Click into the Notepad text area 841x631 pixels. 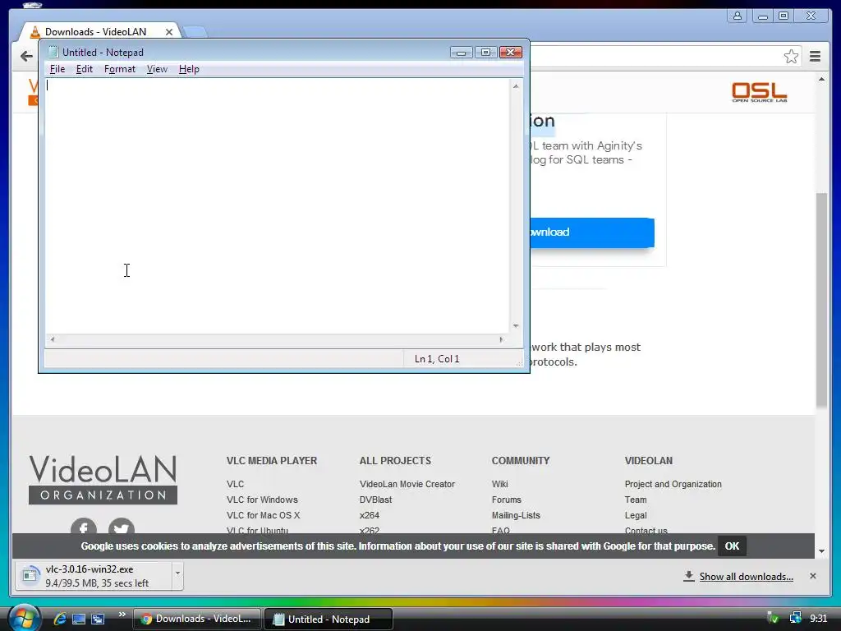pos(277,206)
